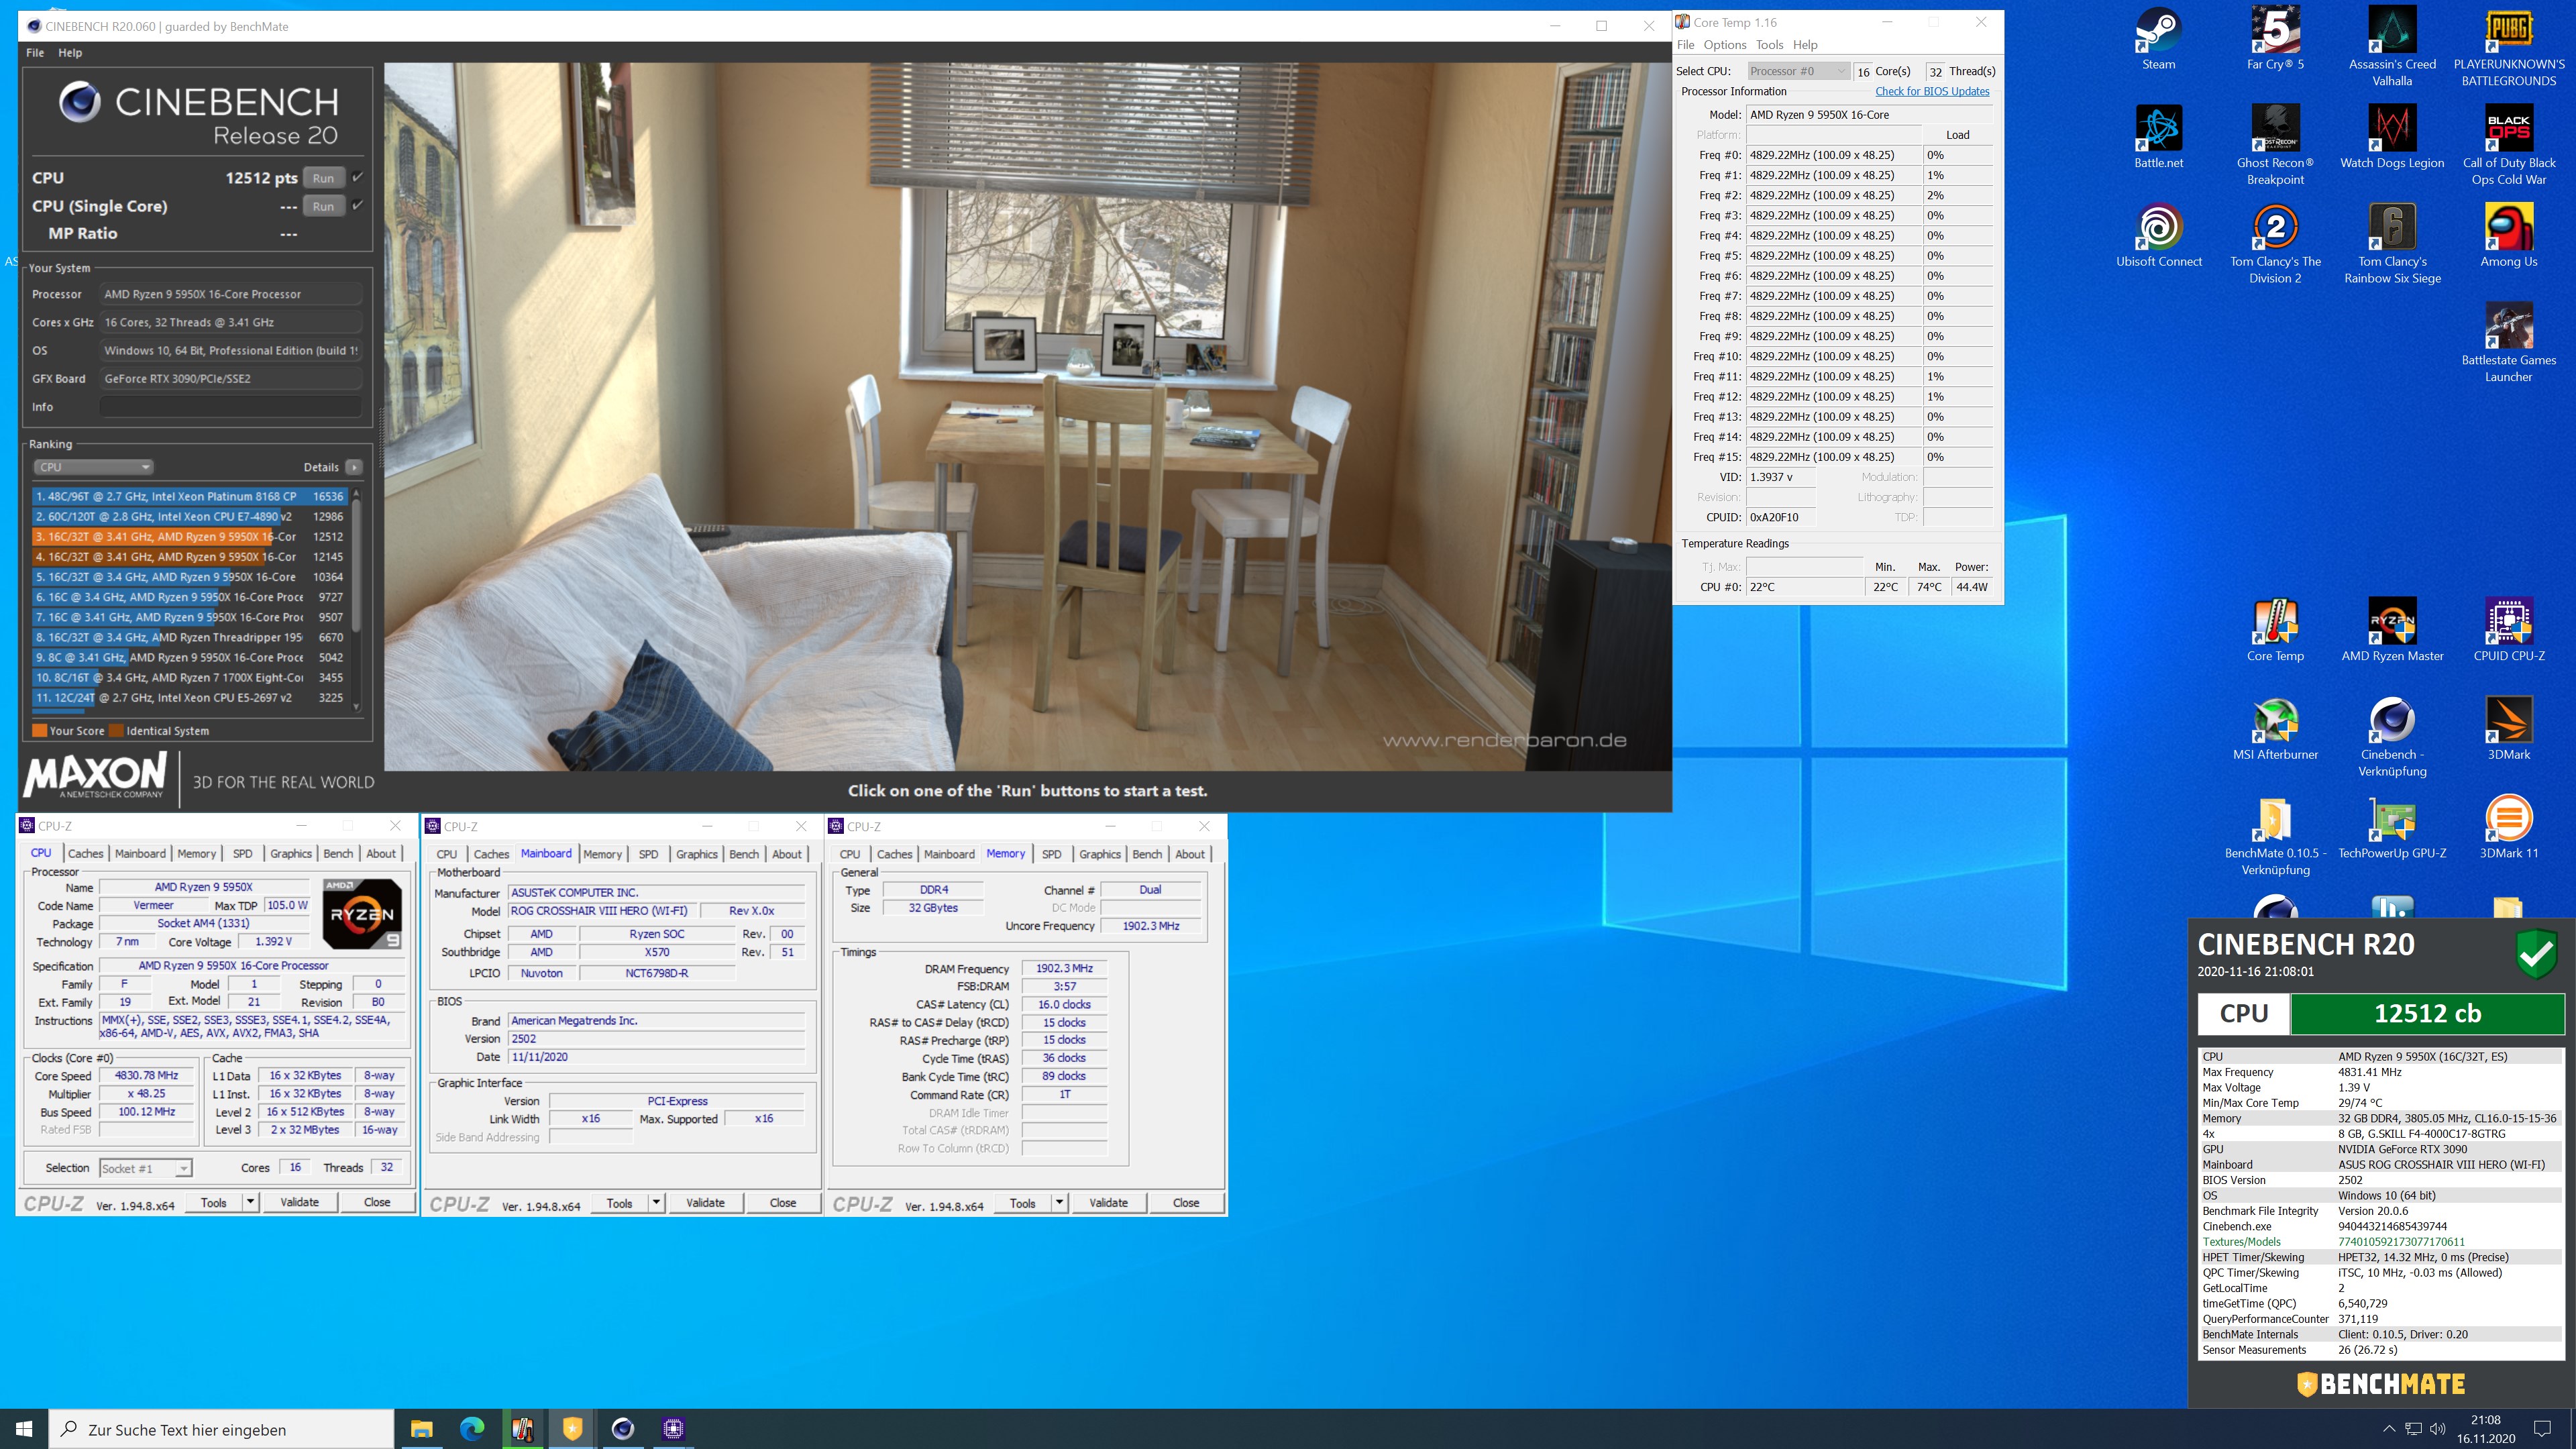
Task: Open Tools dropdown arrow in CPU-Z CPU window
Action: pyautogui.click(x=251, y=1202)
